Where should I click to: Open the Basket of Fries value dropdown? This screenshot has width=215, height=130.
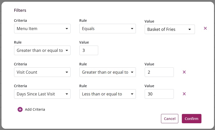pos(170,29)
